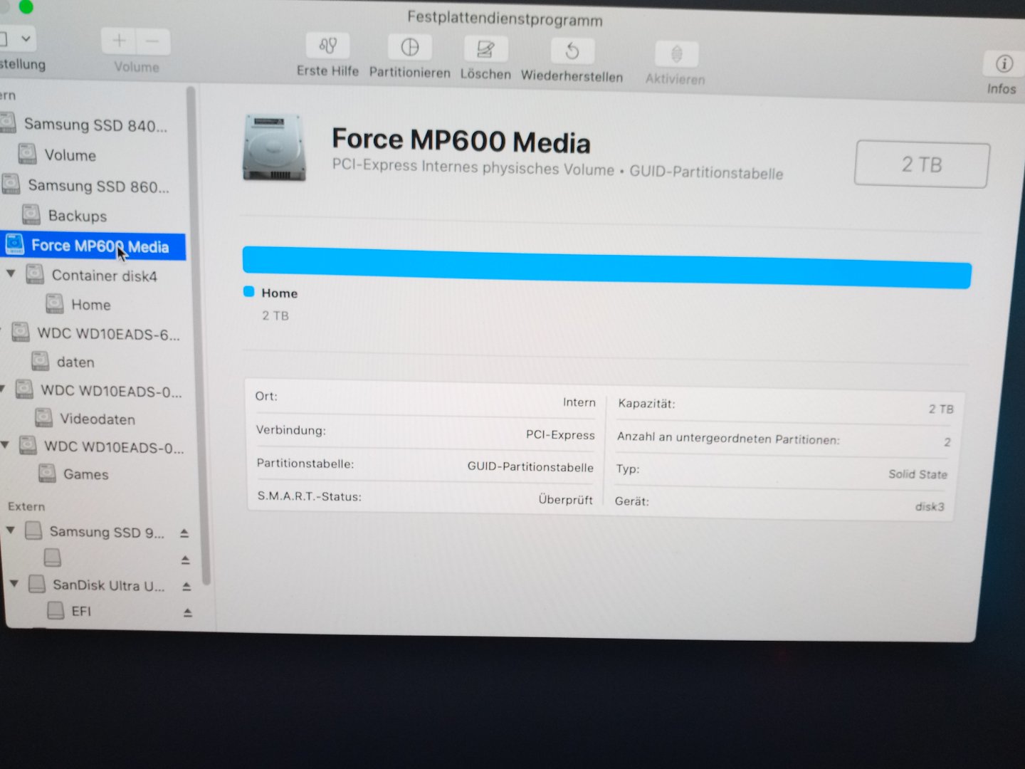The height and width of the screenshot is (769, 1025).
Task: Click the Aktivieren mount icon
Action: [676, 54]
